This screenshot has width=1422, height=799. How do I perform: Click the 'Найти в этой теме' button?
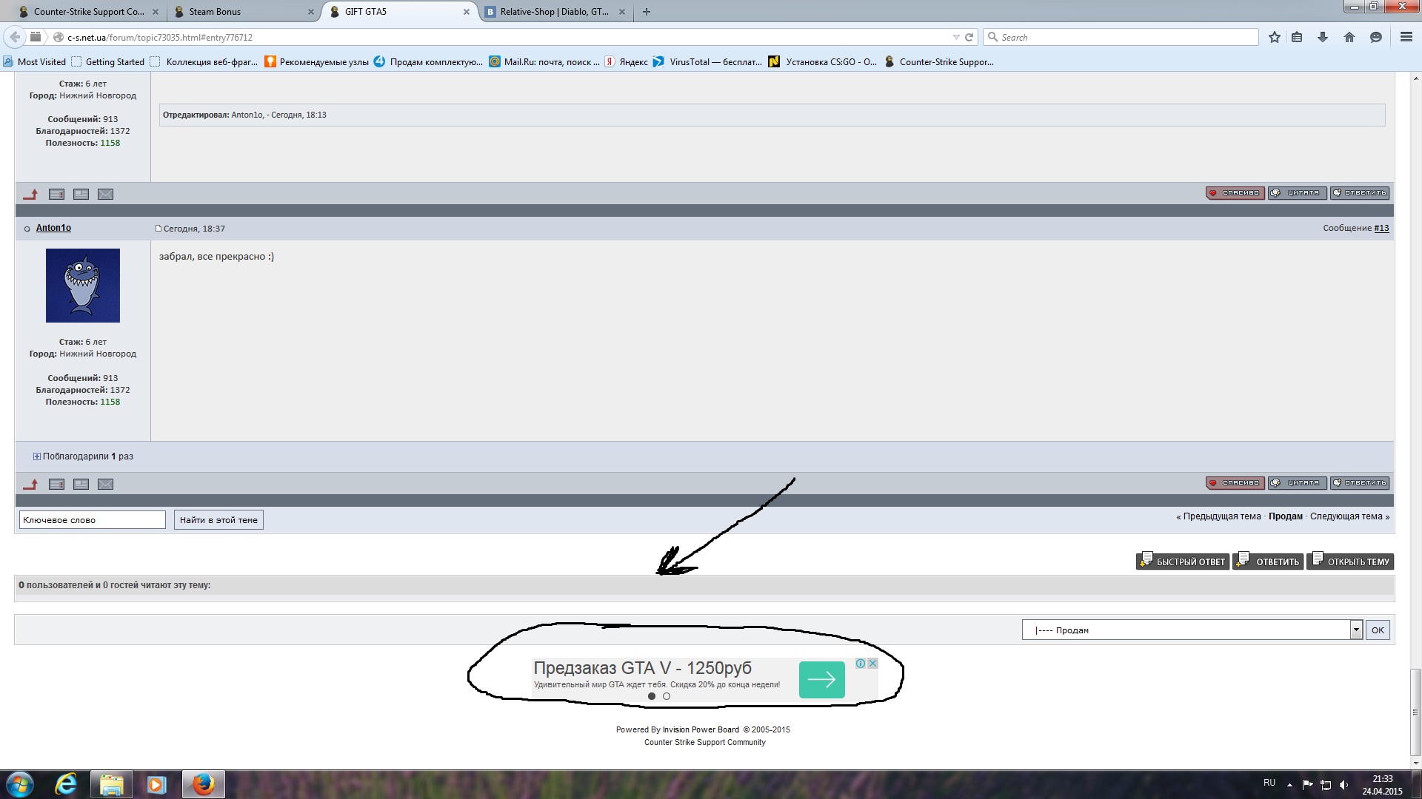click(218, 520)
